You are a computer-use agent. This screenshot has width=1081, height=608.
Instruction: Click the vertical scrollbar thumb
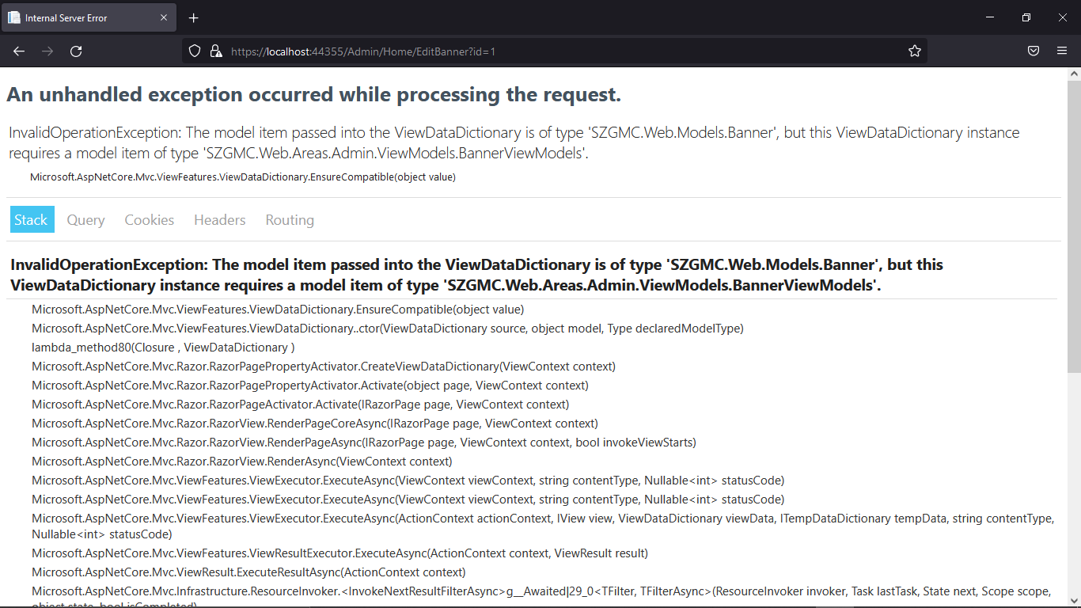click(x=1074, y=226)
